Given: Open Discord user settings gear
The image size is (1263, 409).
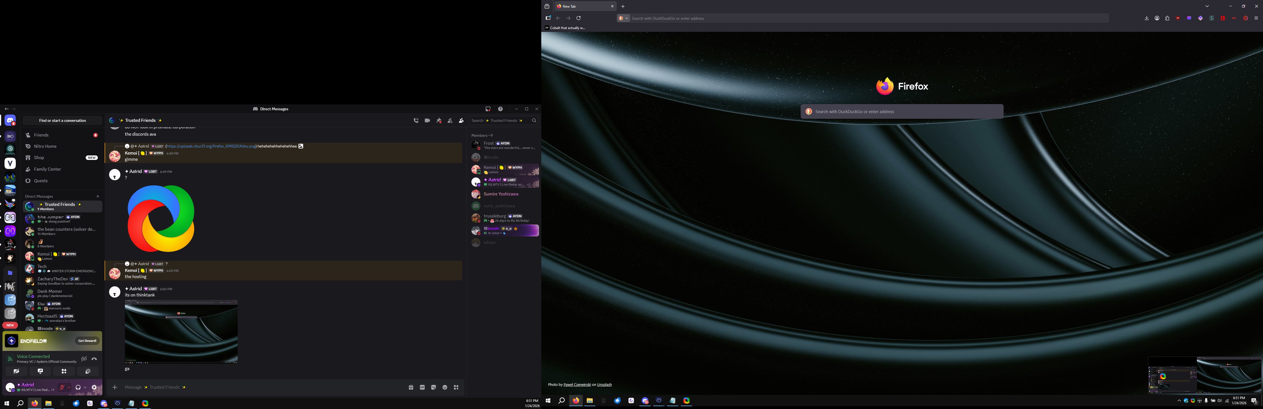Looking at the screenshot, I should tap(95, 388).
